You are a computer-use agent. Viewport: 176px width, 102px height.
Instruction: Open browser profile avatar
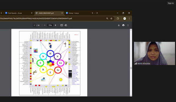[x=125, y=18]
